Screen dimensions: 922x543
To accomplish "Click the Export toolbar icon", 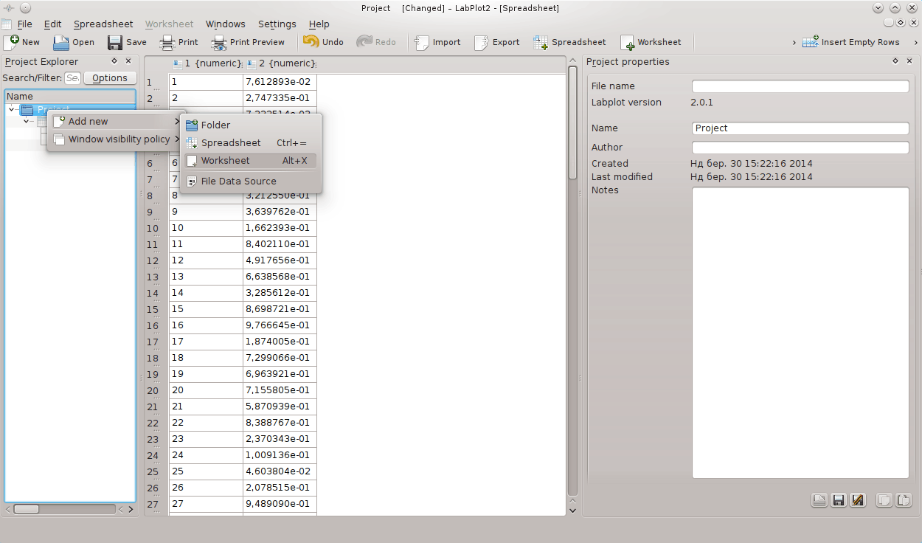I will click(x=482, y=42).
